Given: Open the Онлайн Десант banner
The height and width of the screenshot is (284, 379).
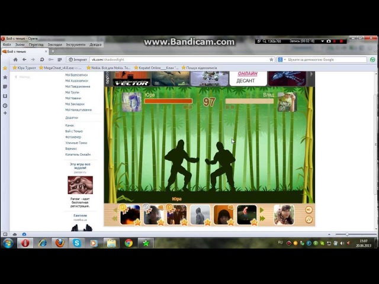Looking at the screenshot, I should coord(248,78).
